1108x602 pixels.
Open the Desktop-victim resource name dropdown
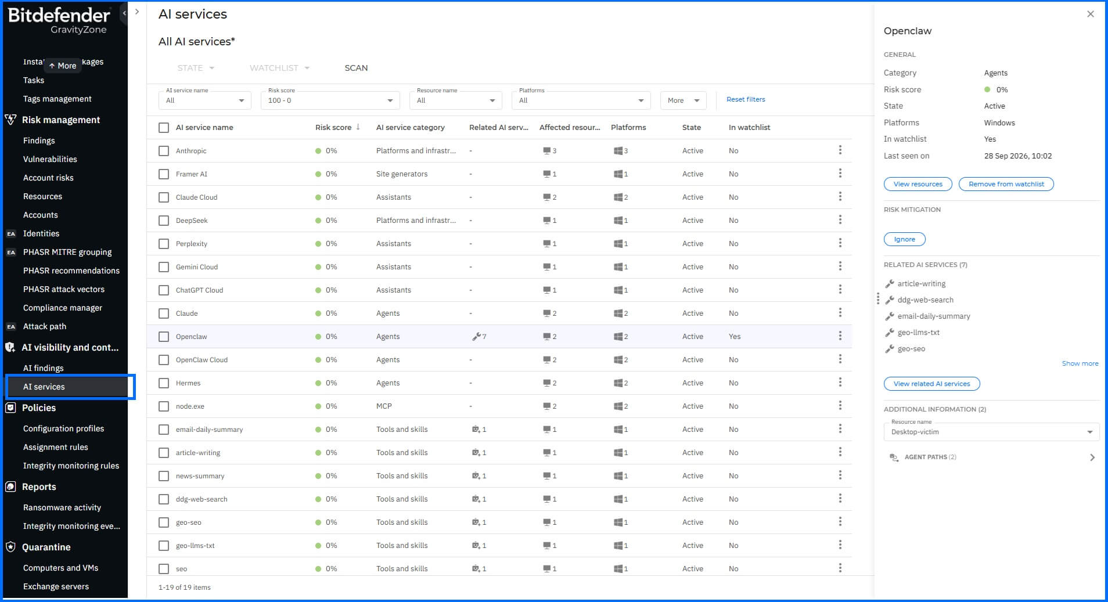(992, 431)
